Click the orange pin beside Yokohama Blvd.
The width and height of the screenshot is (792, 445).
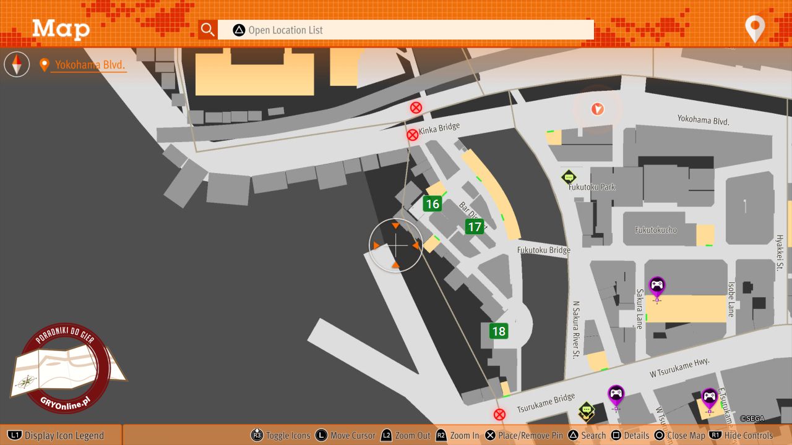44,65
